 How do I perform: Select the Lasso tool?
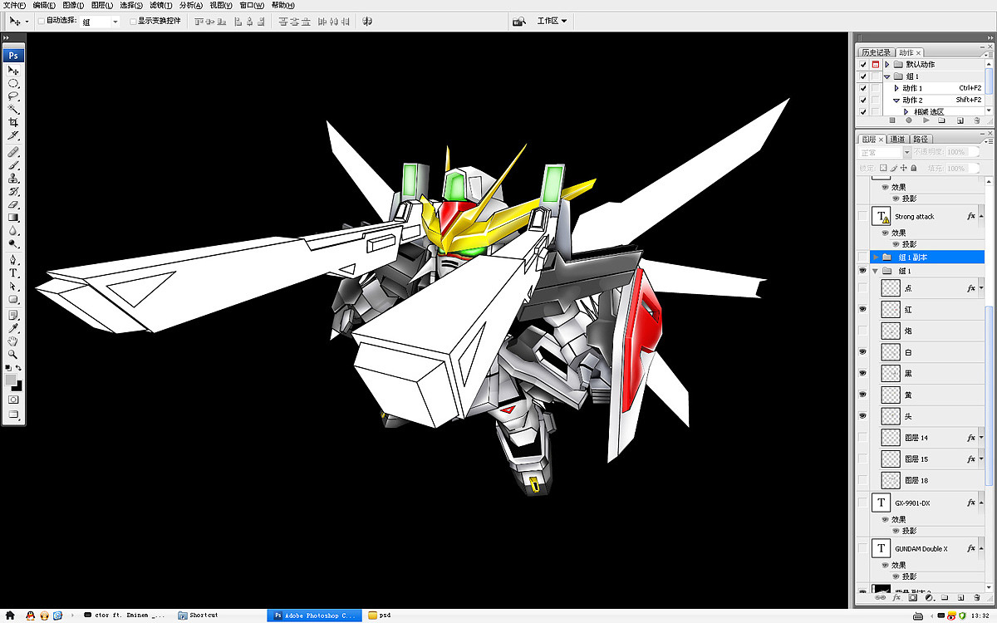(x=13, y=96)
